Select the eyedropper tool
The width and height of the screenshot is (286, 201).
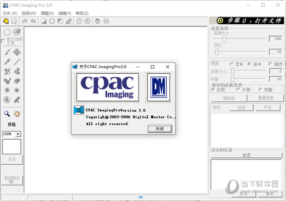coord(7,62)
